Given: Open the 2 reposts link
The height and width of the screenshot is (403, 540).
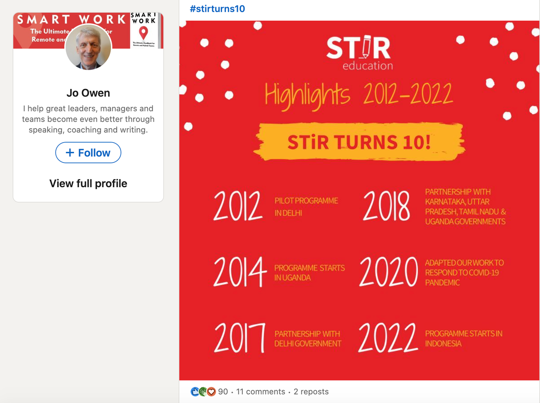Looking at the screenshot, I should (311, 392).
